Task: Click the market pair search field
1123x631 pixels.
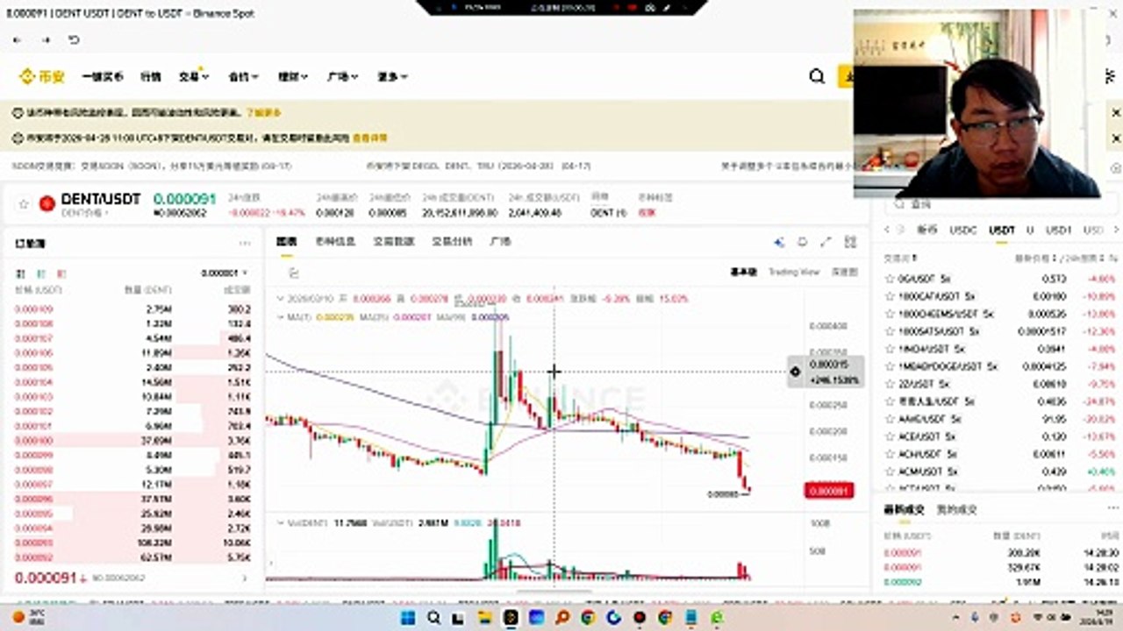Action: (1000, 204)
